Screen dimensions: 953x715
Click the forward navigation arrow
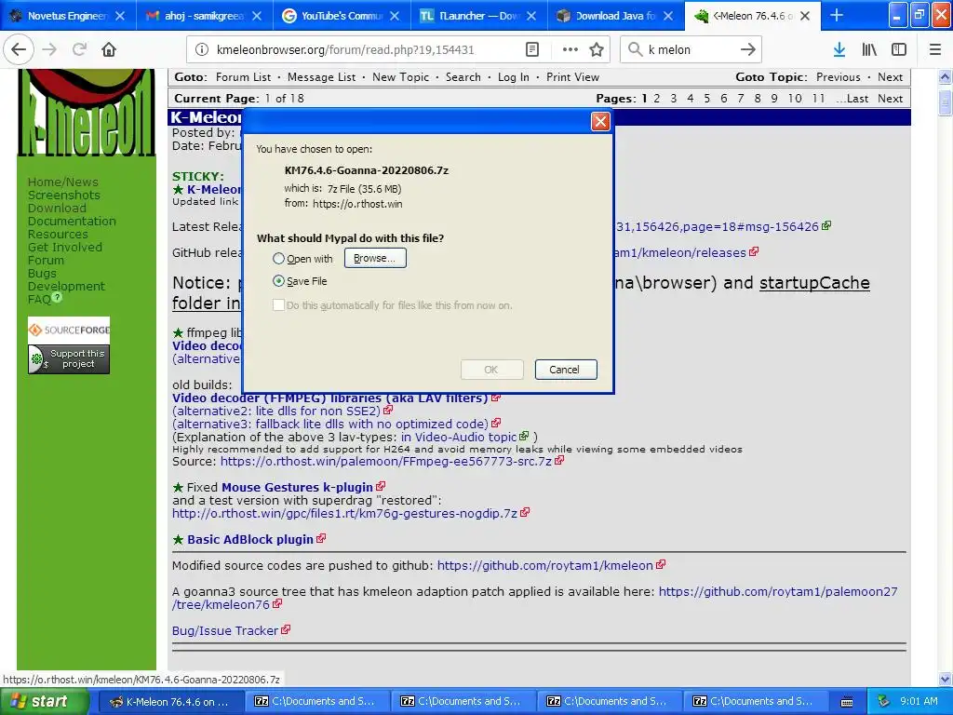pyautogui.click(x=50, y=49)
